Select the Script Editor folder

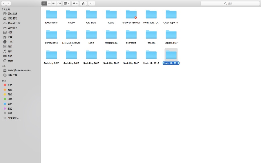171,35
